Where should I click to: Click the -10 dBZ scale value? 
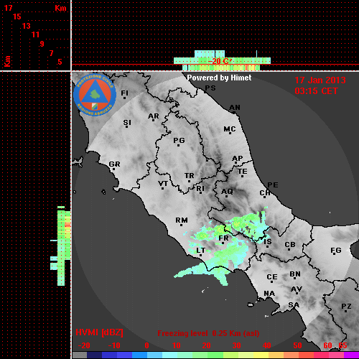[114, 345]
